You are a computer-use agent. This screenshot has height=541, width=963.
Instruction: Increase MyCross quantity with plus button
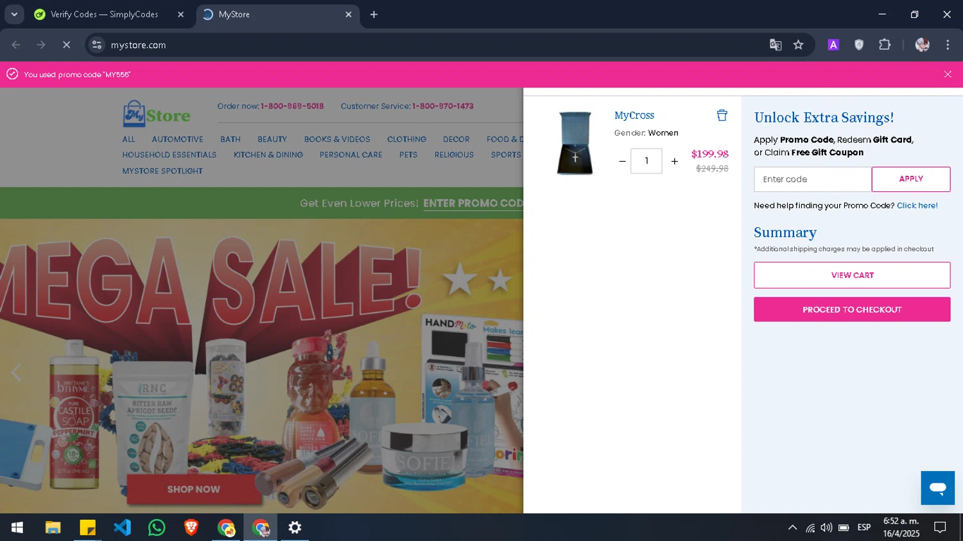point(674,161)
